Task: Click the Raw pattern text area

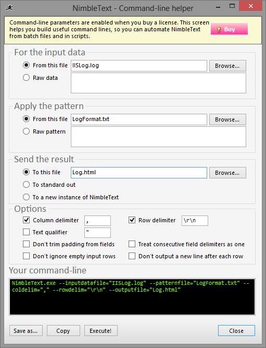Action: point(158,137)
